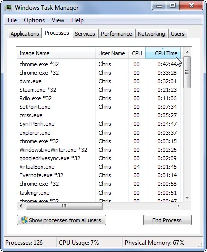Switch to the Users tab

click(x=178, y=34)
